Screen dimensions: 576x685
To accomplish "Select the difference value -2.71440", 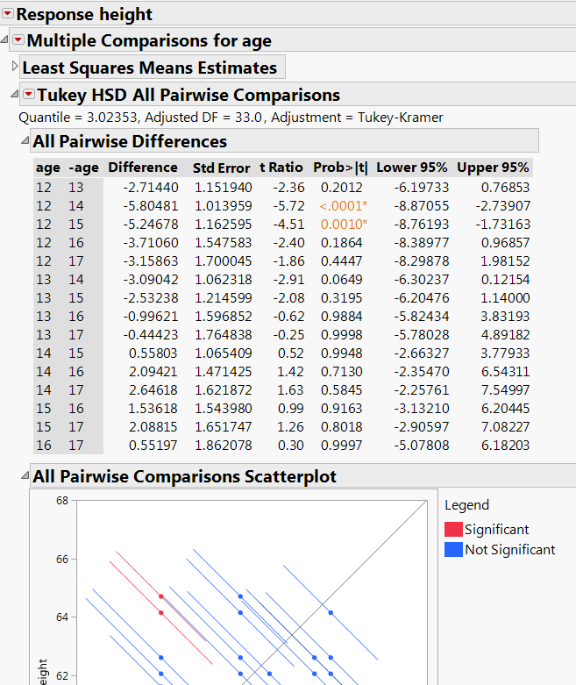I will click(x=151, y=188).
